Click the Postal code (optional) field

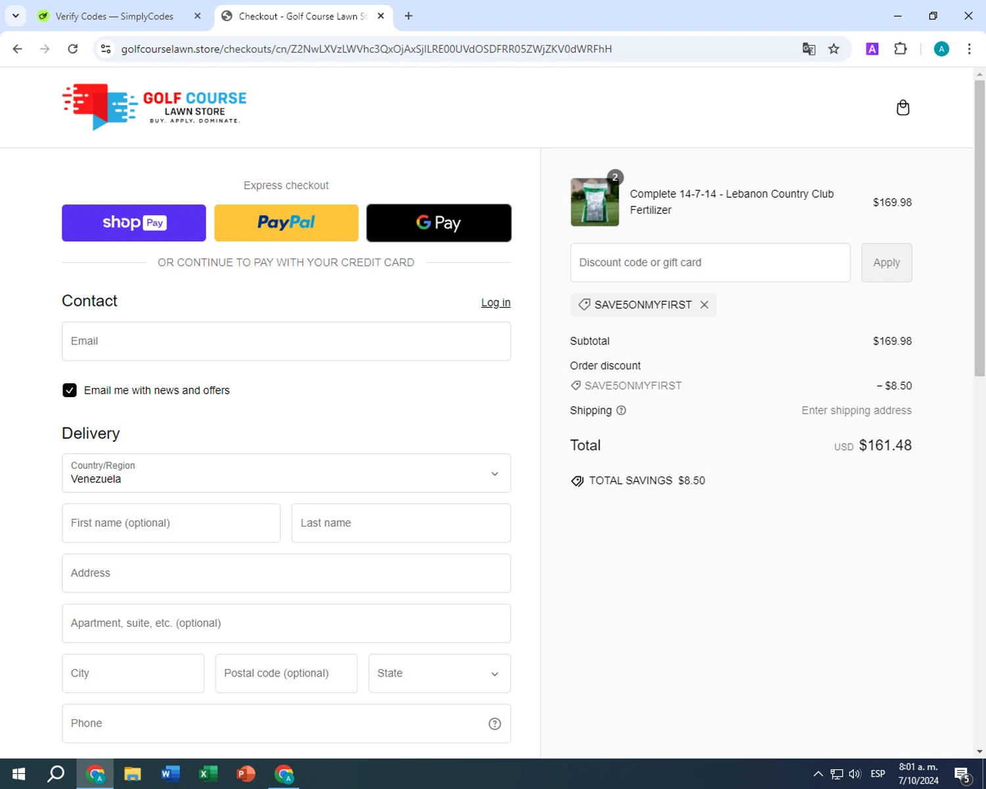286,673
